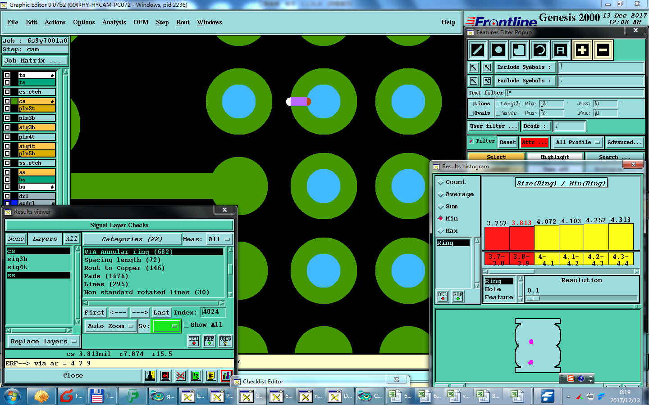Open Windows Start button
The image size is (649, 405).
coord(12,396)
